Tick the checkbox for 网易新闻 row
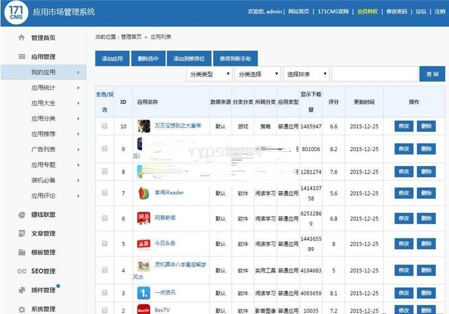This screenshot has height=314, width=449. click(104, 219)
